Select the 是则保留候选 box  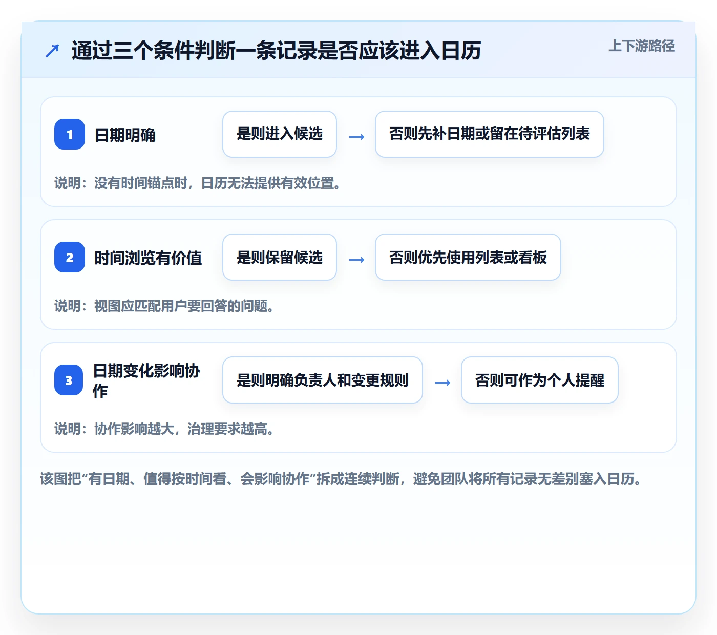280,257
